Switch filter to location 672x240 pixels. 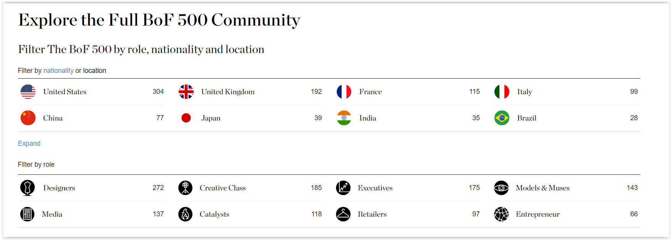point(95,71)
